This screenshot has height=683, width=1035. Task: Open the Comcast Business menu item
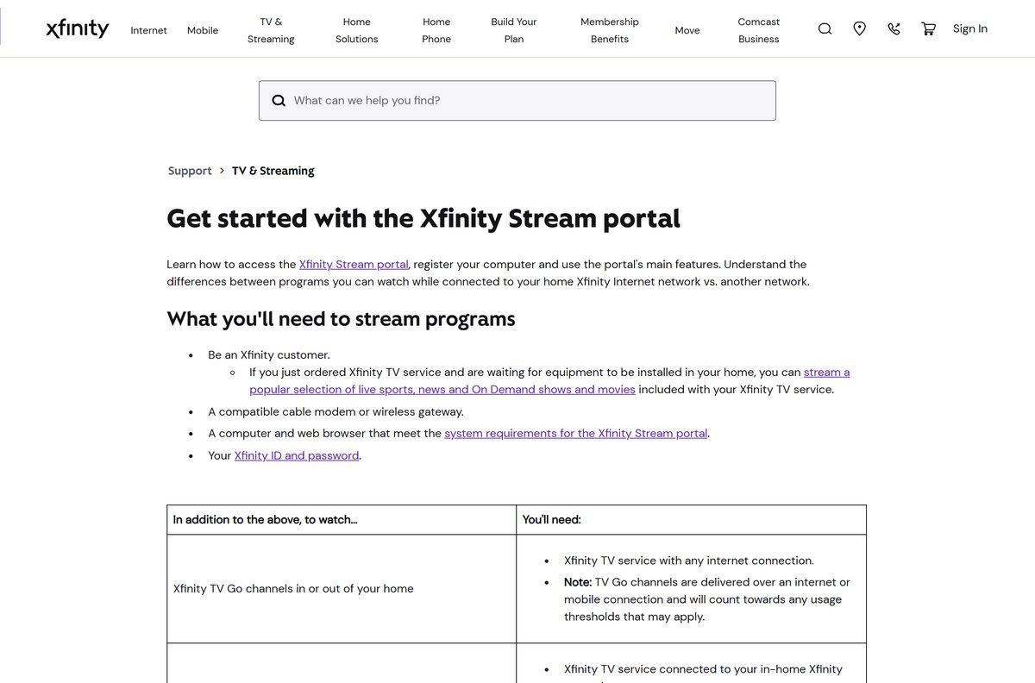pos(759,30)
